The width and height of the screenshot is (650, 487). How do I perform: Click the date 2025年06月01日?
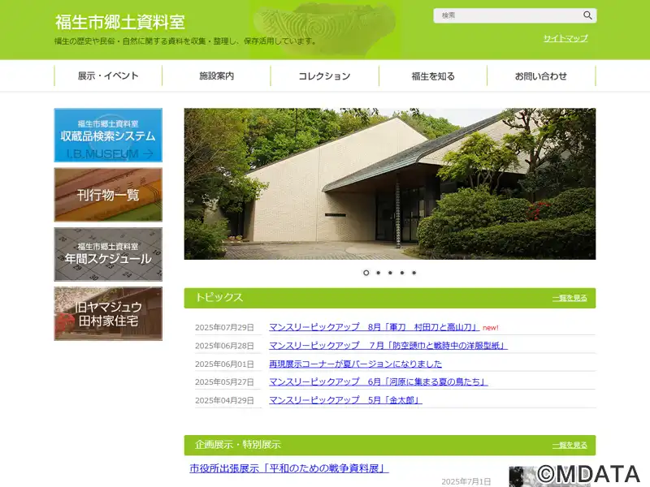pyautogui.click(x=224, y=364)
